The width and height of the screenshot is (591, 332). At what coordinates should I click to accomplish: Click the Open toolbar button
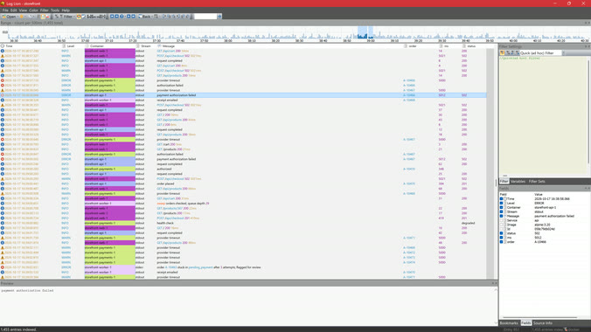tap(9, 17)
